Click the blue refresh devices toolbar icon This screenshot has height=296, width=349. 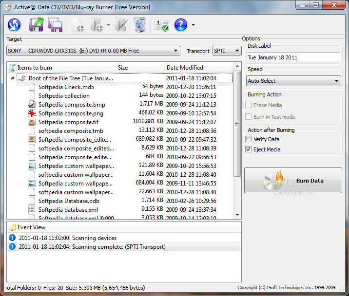pyautogui.click(x=14, y=25)
